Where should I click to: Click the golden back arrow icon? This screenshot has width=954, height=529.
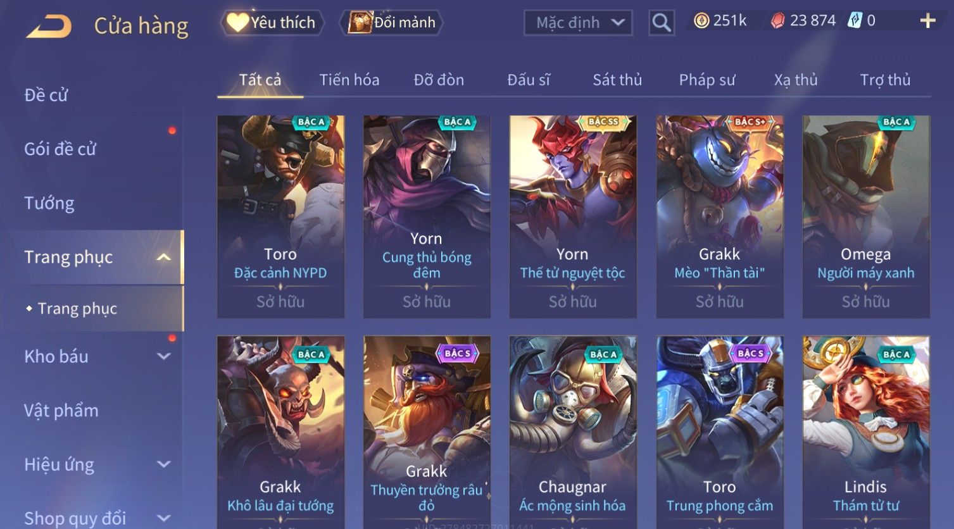pyautogui.click(x=49, y=27)
